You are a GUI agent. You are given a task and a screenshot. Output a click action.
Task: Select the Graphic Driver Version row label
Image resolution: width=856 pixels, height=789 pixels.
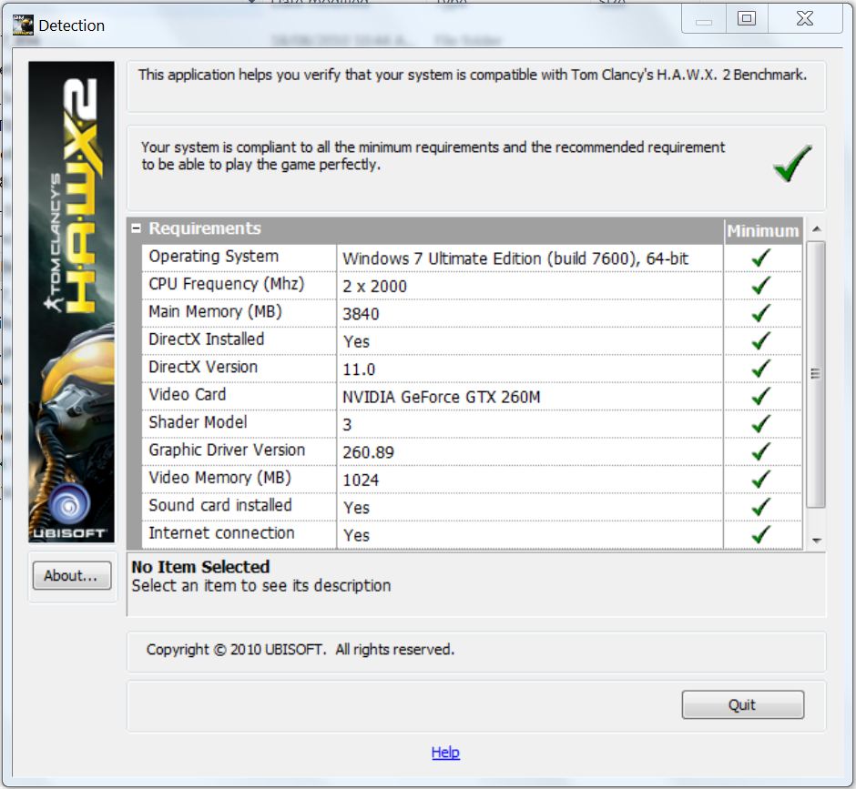[x=227, y=450]
